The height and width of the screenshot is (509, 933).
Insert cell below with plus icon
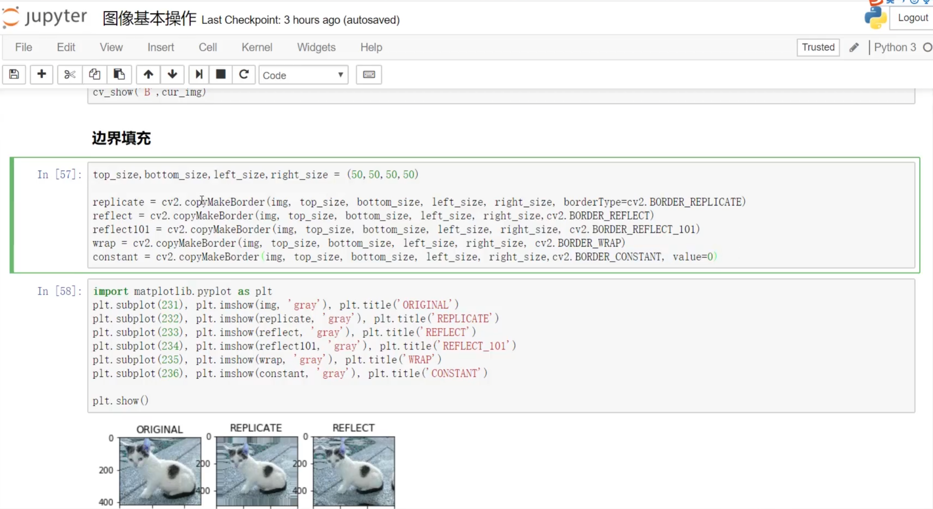41,74
